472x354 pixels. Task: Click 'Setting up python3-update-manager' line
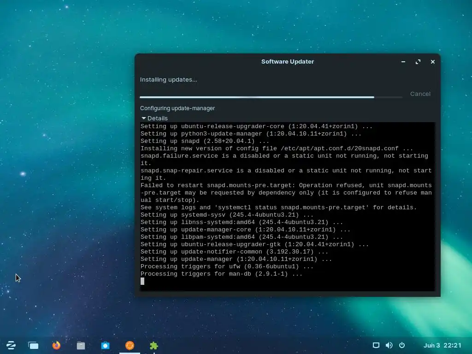pos(251,134)
